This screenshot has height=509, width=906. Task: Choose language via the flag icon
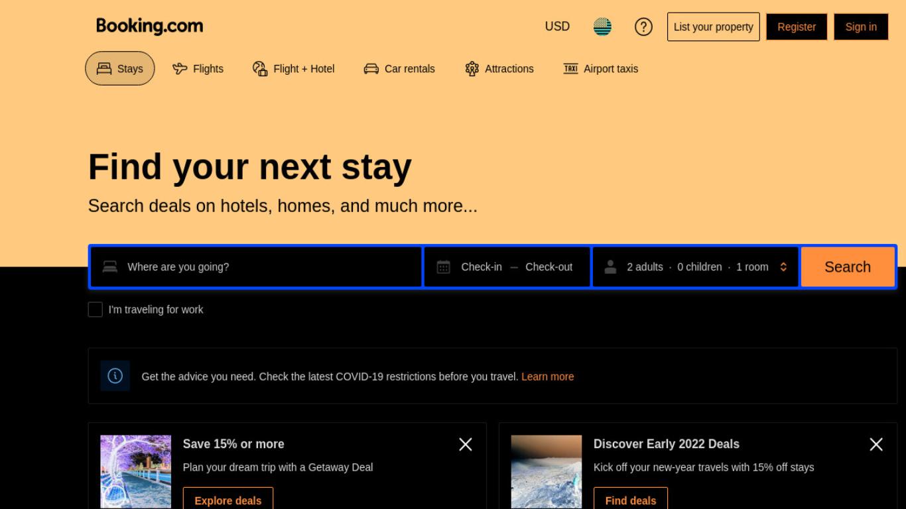click(602, 27)
